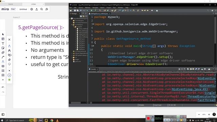Open Windows Start menu
This screenshot has width=217, height=122.
[2, 120]
